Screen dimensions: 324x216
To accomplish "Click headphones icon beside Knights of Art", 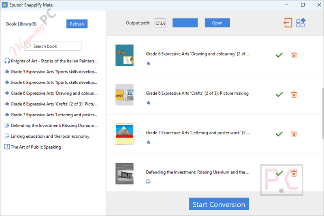I will click(7, 61).
